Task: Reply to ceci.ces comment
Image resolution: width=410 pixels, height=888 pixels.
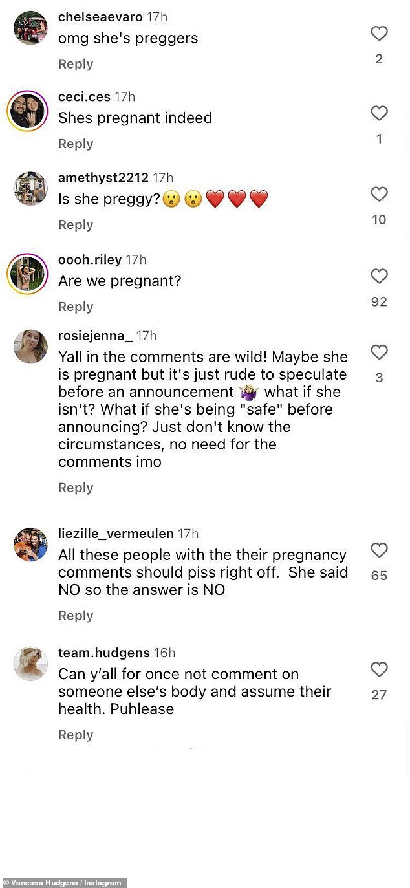Action: click(x=76, y=144)
